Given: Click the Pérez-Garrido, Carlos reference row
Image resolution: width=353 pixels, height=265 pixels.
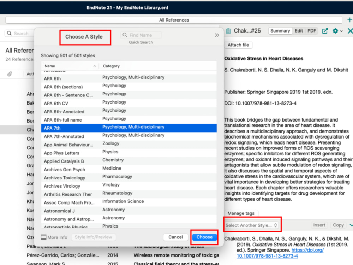Looking at the screenshot, I should tap(110, 255).
